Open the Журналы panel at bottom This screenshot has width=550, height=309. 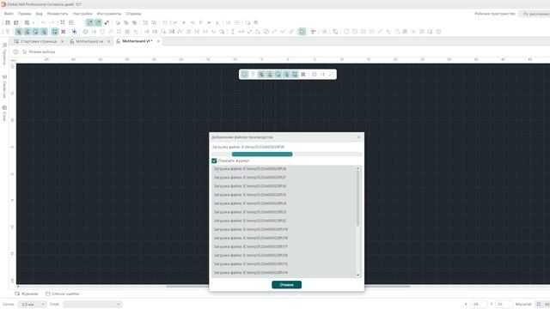[x=27, y=294]
